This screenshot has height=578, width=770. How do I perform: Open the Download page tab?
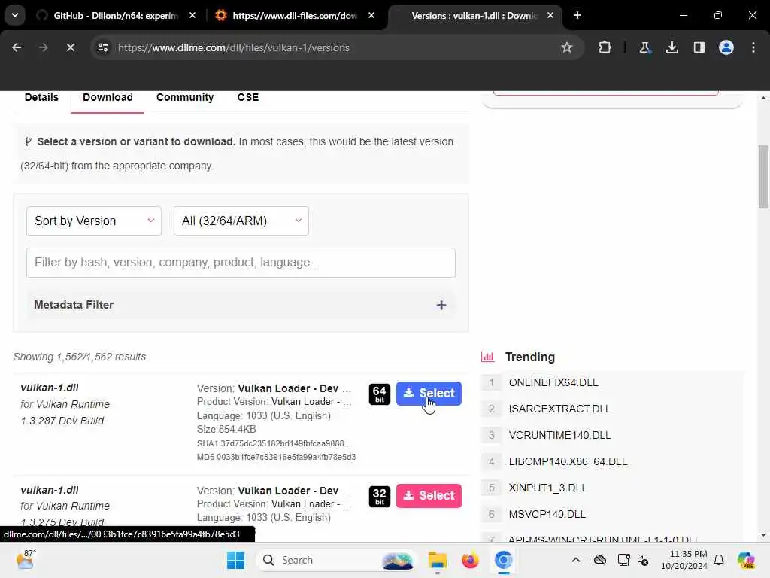108,97
